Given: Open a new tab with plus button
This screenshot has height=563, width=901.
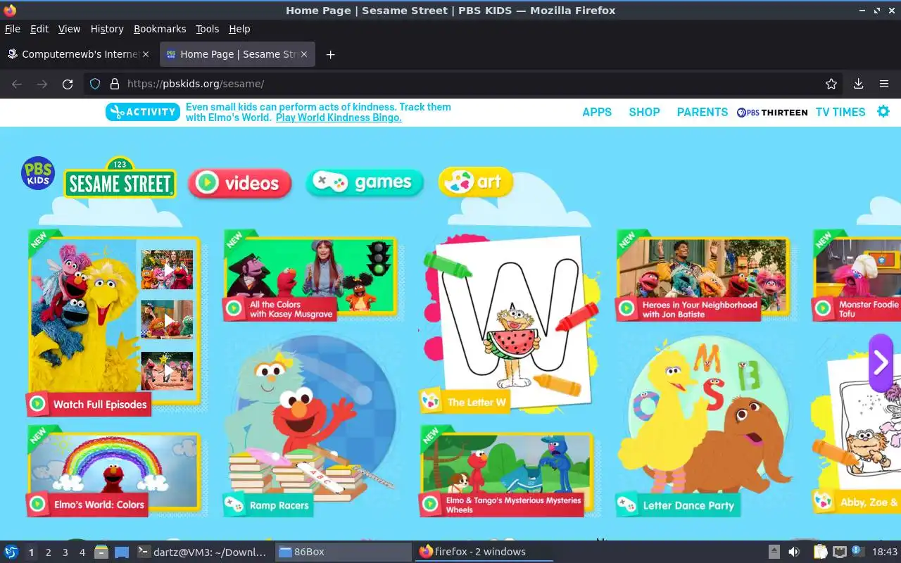Looking at the screenshot, I should pyautogui.click(x=330, y=54).
